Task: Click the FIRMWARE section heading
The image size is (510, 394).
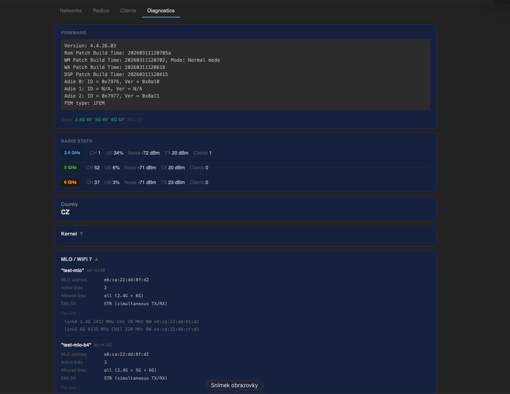Action: click(x=74, y=33)
